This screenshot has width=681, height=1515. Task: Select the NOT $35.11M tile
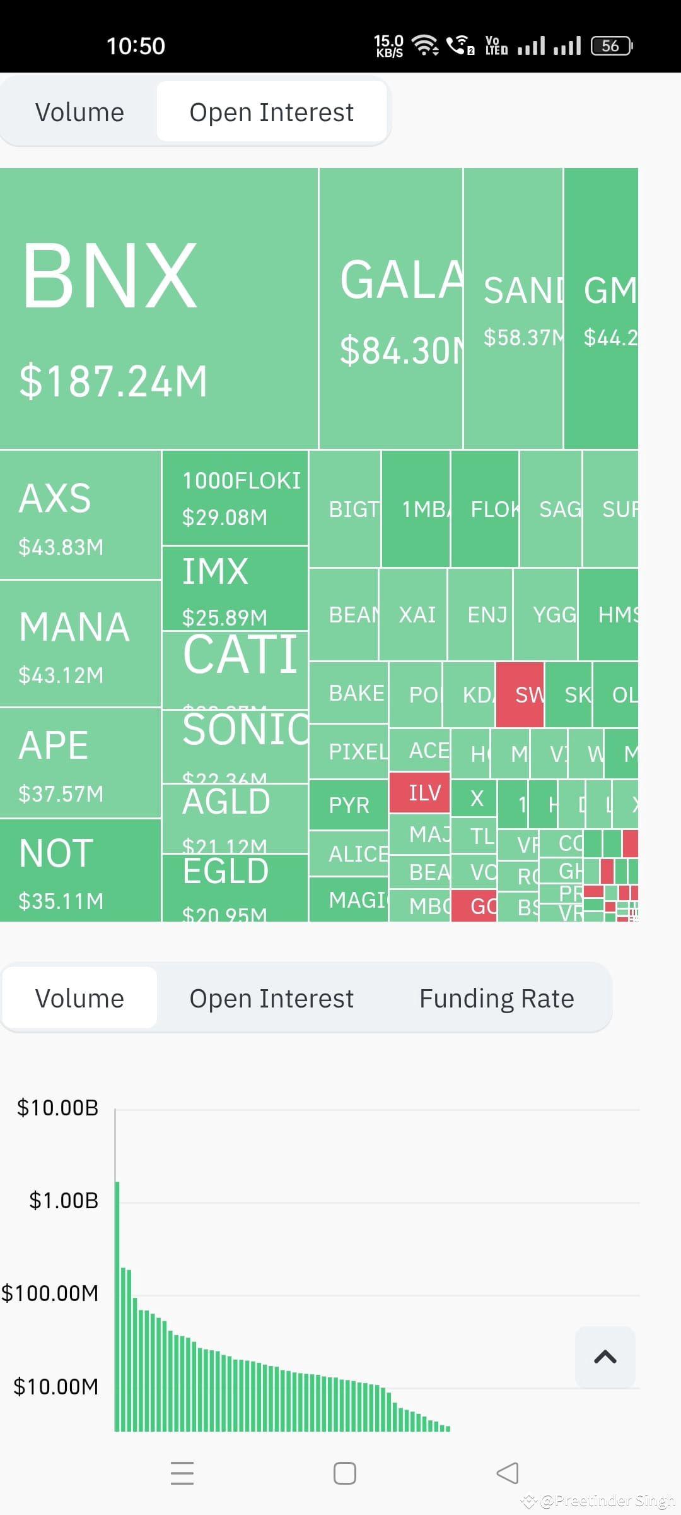(x=80, y=870)
